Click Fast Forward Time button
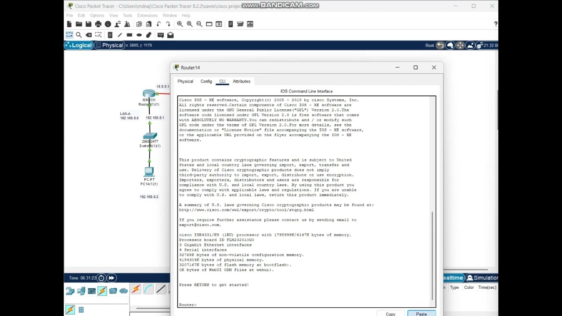562x316 pixels. tap(112, 278)
